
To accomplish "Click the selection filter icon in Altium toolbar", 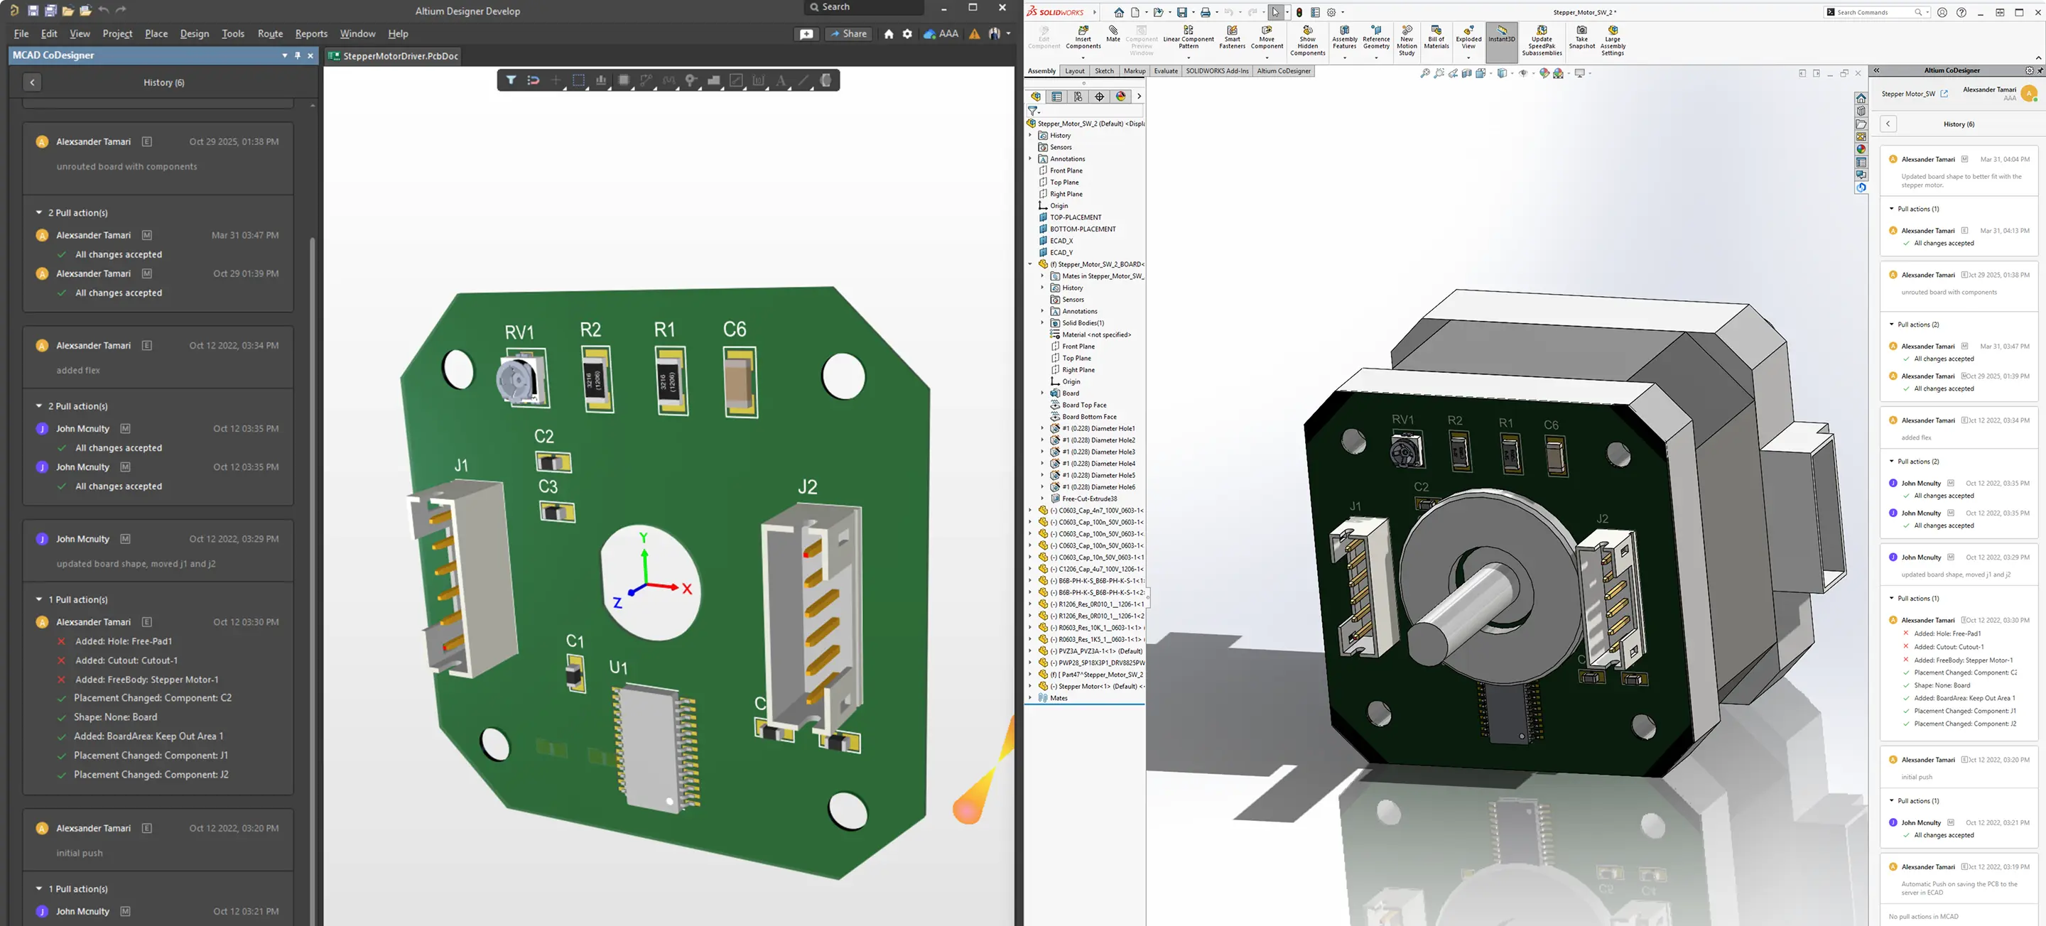I will 511,80.
